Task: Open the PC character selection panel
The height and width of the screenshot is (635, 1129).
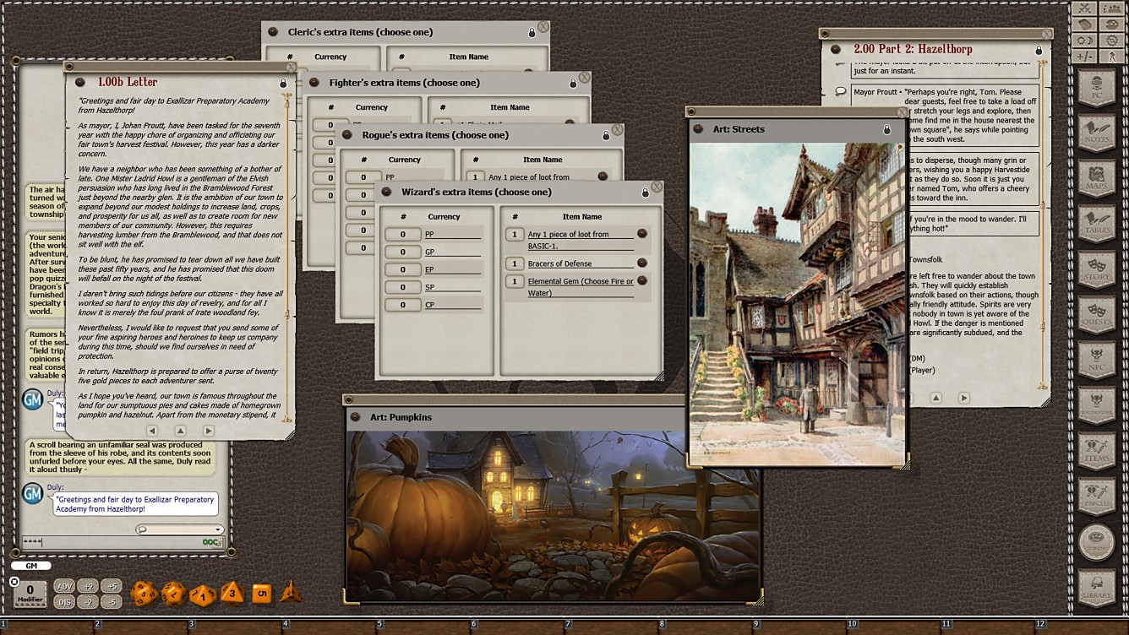Action: coord(1097,89)
